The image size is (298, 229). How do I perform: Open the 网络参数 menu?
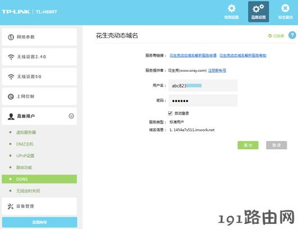[x=39, y=37]
